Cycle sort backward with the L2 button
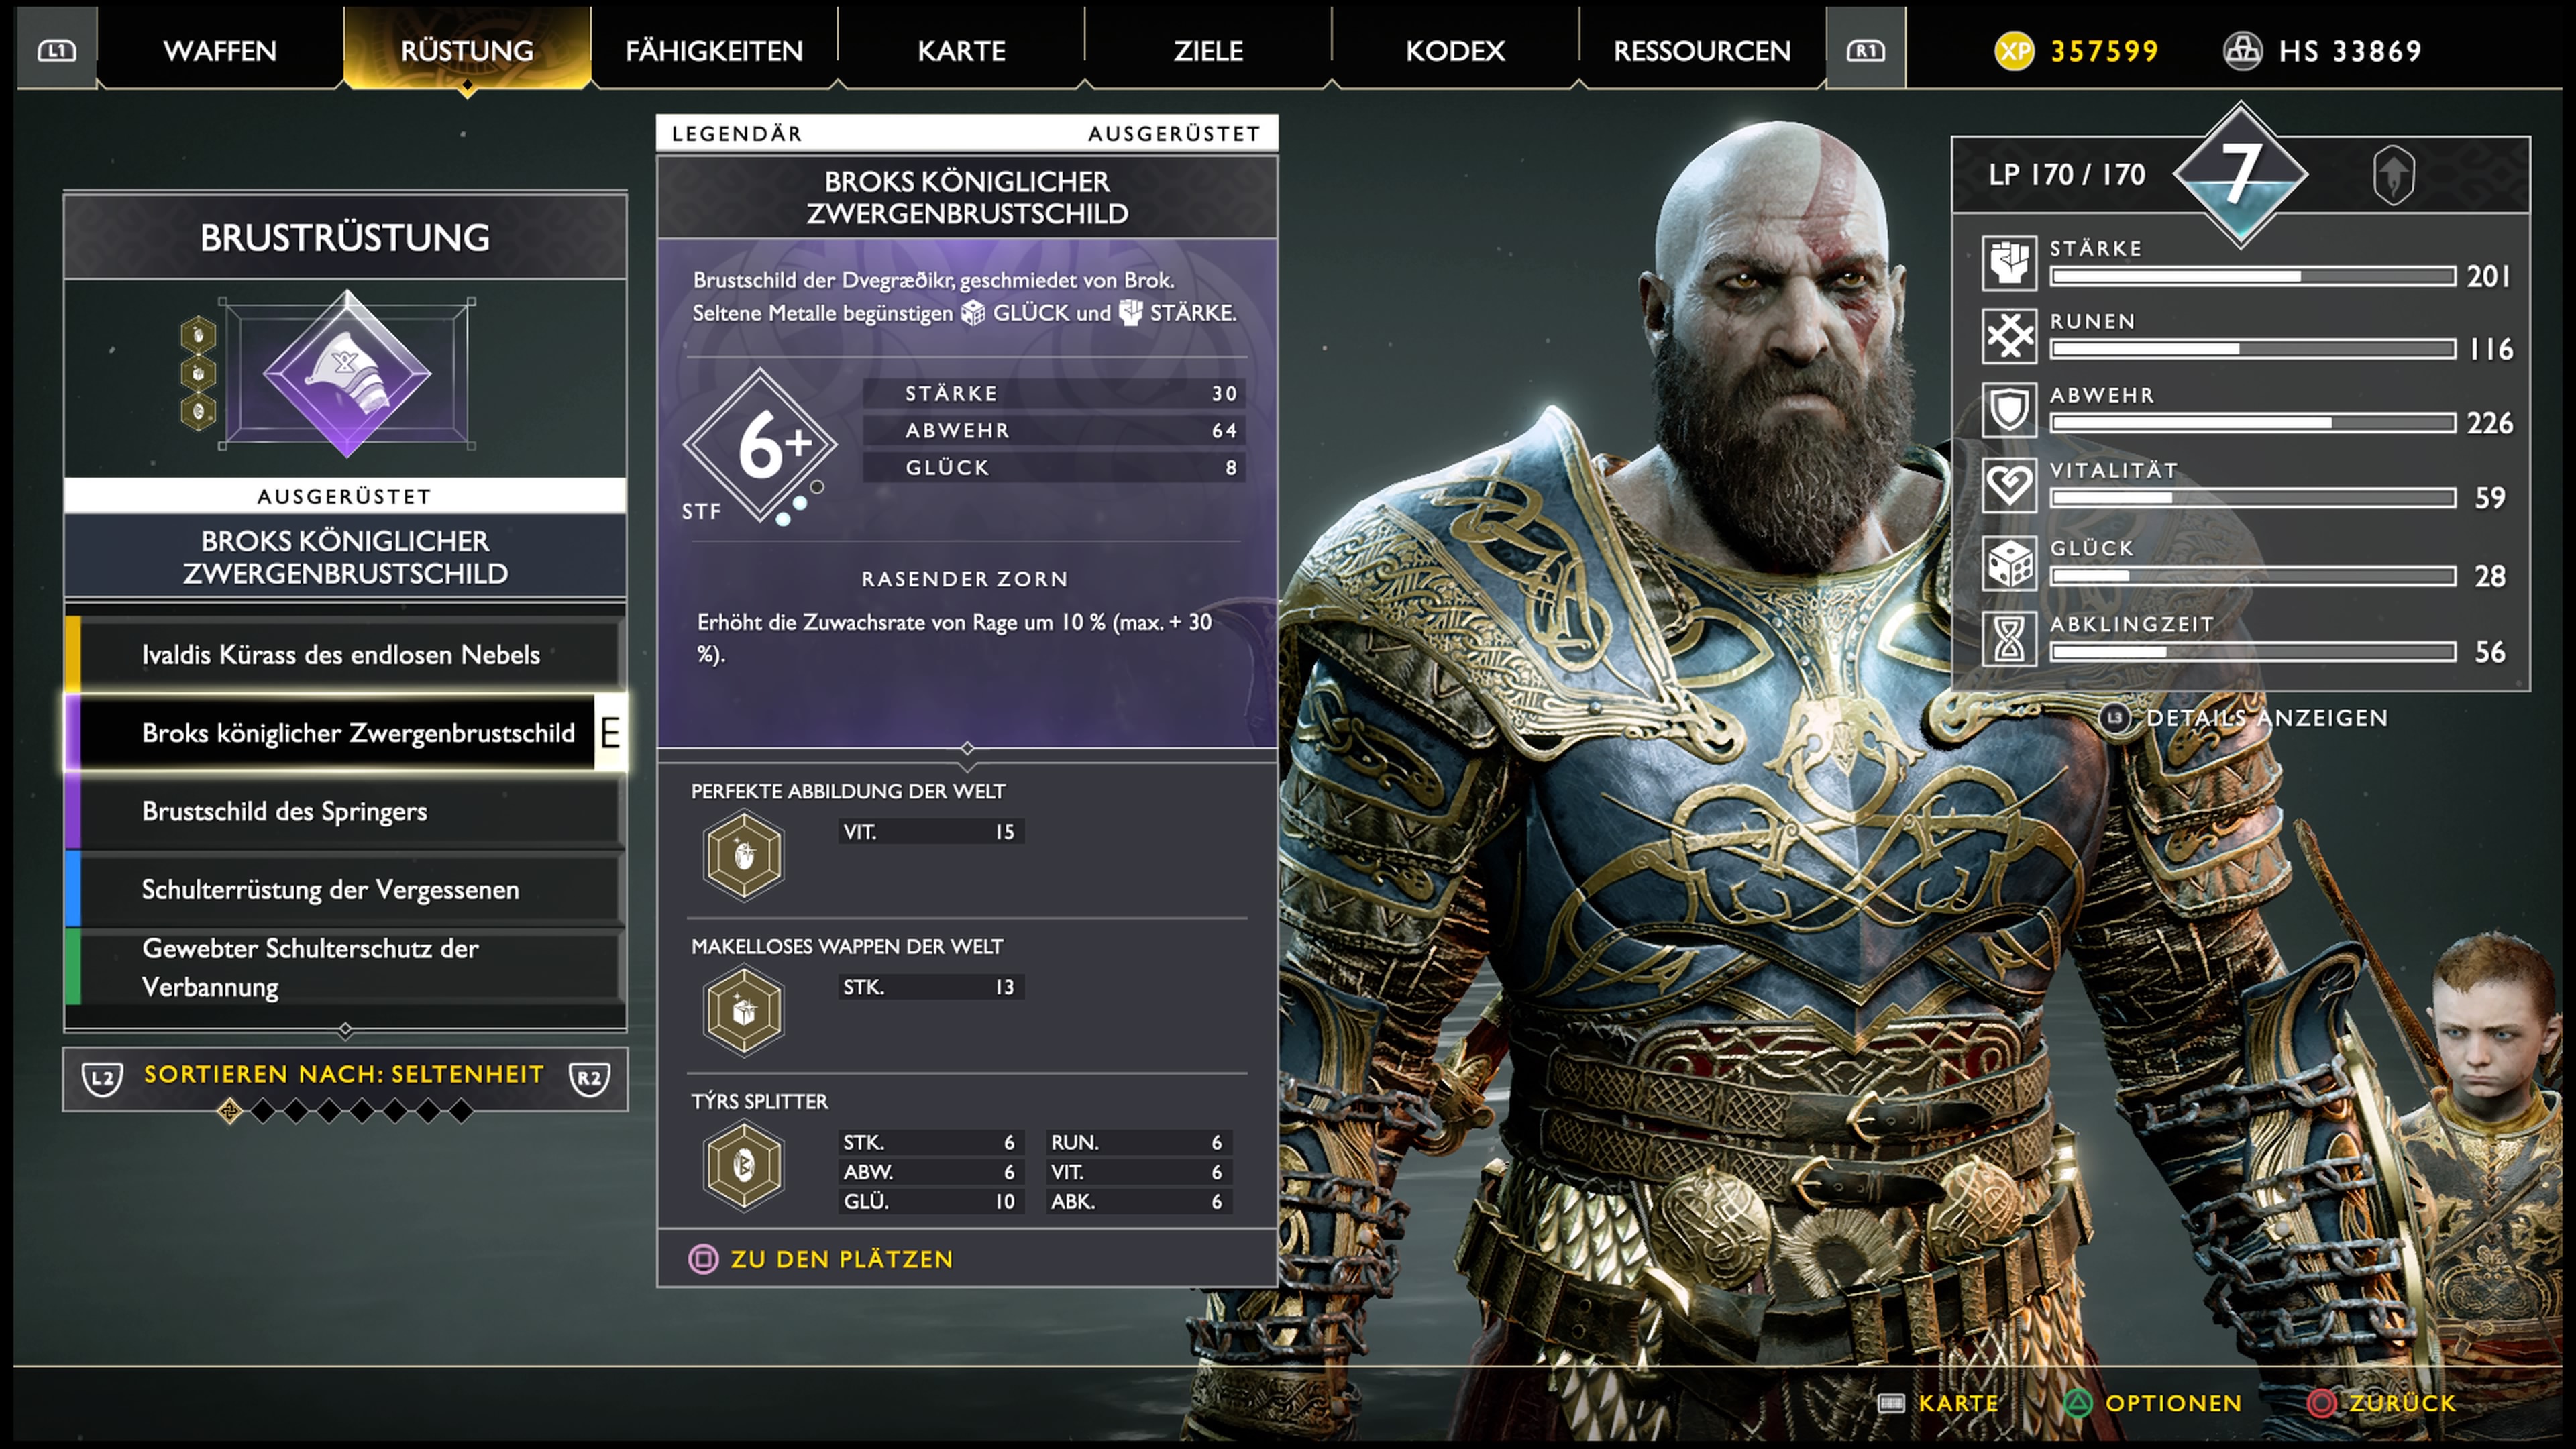Screen dimensions: 2576x1449 pyautogui.click(x=102, y=1078)
